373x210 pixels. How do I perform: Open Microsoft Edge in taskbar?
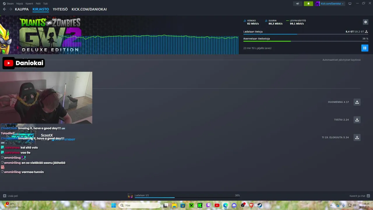click(226, 205)
